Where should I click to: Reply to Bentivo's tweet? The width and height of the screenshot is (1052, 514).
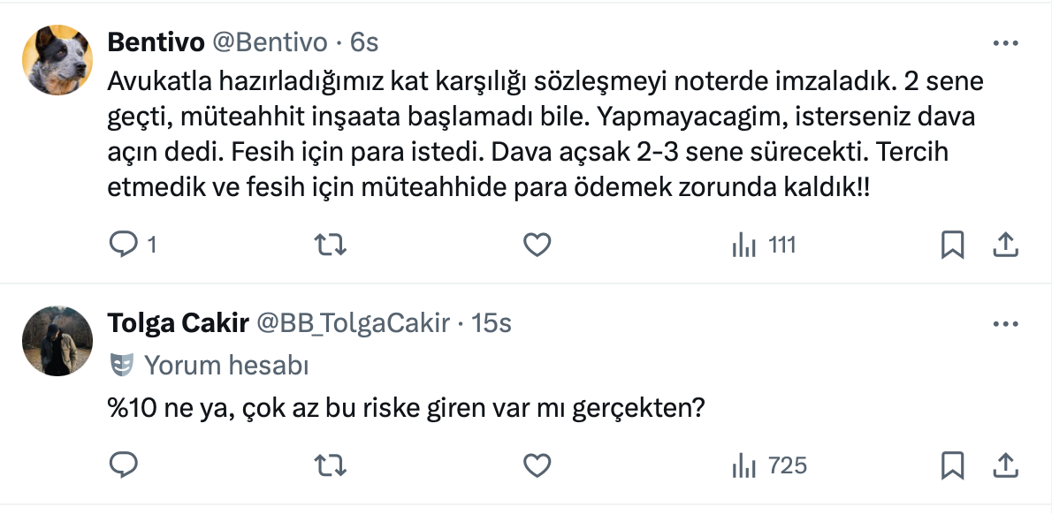122,245
